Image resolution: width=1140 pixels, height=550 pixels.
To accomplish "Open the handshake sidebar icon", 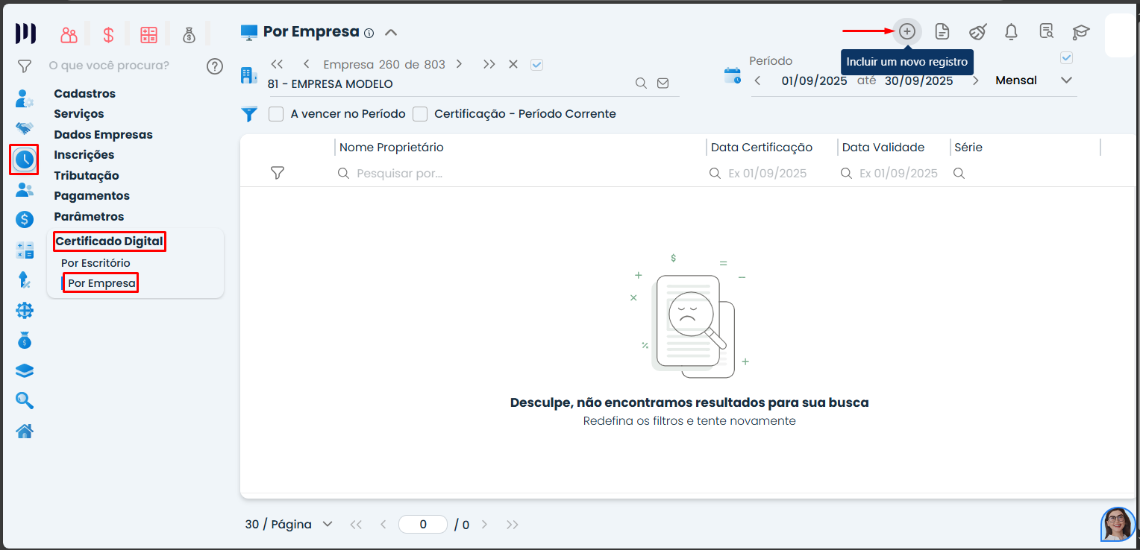I will 25,128.
